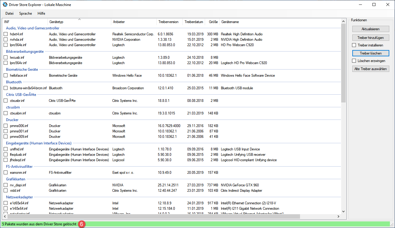Enable the 'Treiber installieren' checkbox
The image size is (395, 228).
point(354,45)
